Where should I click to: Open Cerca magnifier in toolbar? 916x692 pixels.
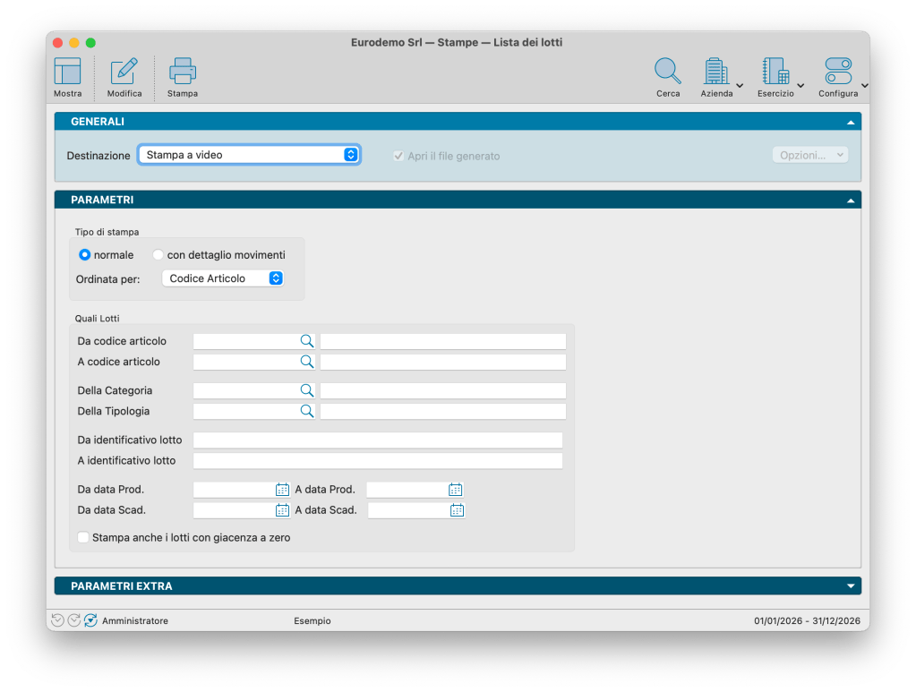pyautogui.click(x=668, y=72)
